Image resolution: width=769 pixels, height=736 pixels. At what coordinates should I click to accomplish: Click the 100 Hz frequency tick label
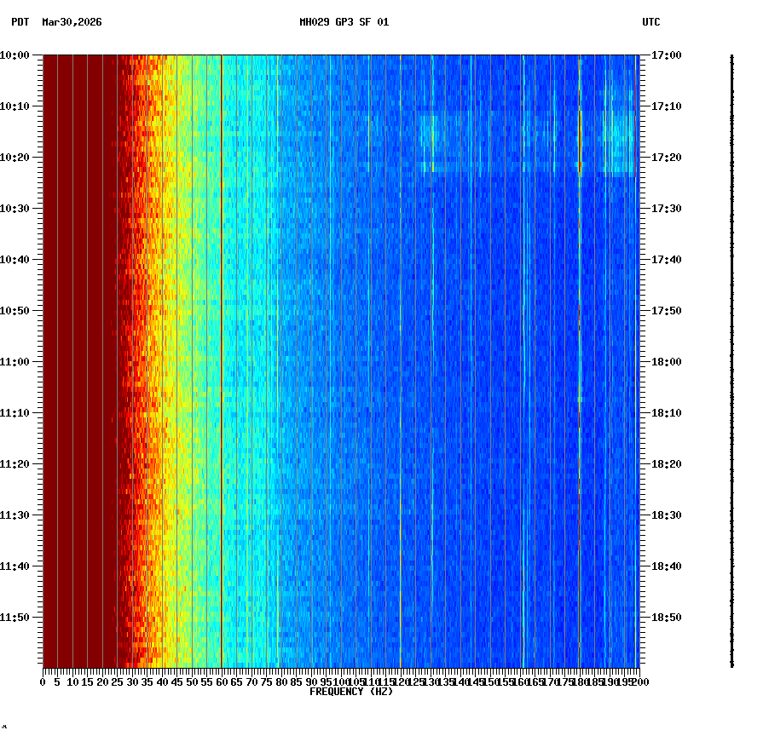[340, 681]
